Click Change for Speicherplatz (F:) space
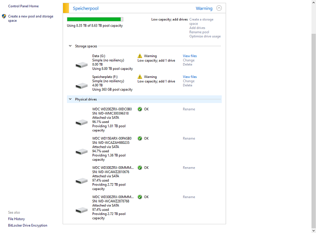Image resolution: width=316 pixels, height=233 pixels. pos(189,81)
